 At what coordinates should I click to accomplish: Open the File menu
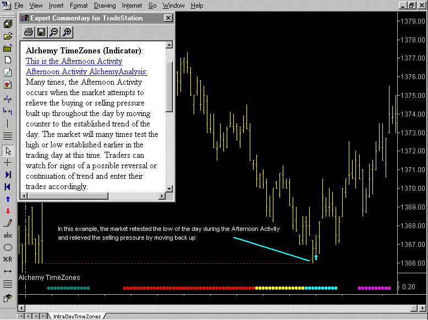(x=19, y=5)
